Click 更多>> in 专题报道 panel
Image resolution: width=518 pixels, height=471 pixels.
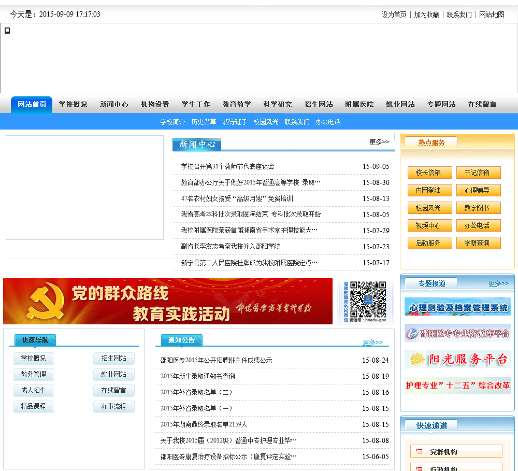pyautogui.click(x=498, y=283)
